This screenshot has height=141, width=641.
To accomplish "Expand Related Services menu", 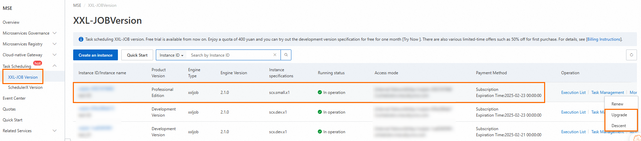I will pos(55,131).
